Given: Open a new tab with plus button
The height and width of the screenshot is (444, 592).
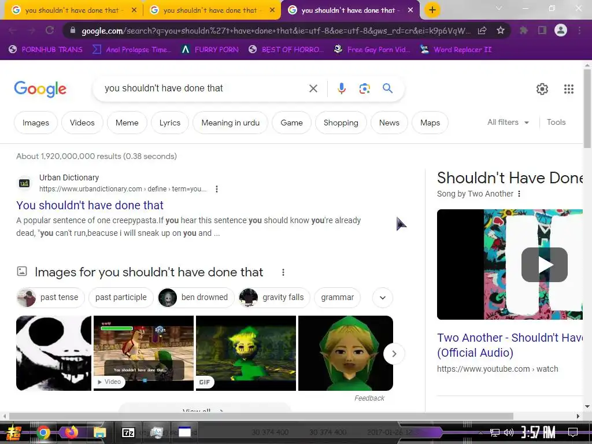Looking at the screenshot, I should (x=432, y=10).
